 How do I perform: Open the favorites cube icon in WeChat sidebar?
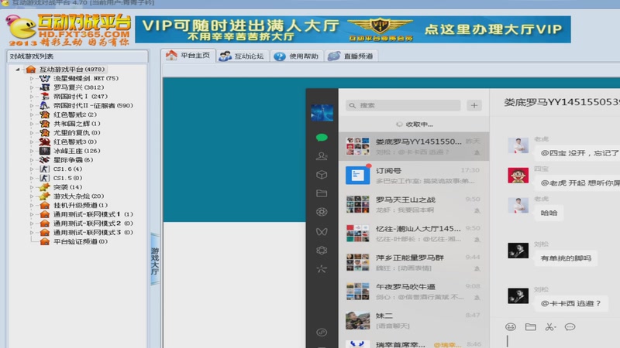322,175
